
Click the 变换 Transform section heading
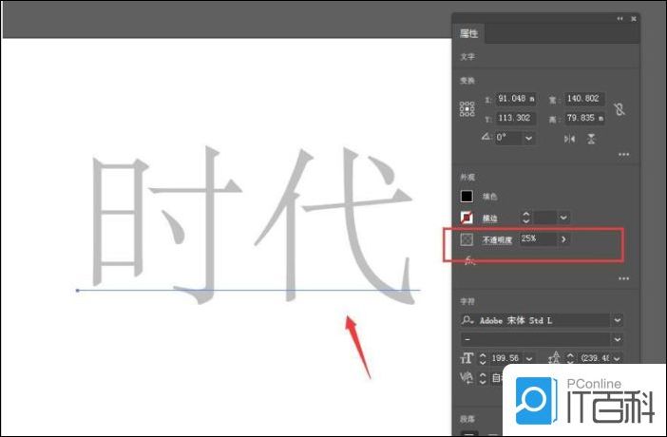[467, 81]
